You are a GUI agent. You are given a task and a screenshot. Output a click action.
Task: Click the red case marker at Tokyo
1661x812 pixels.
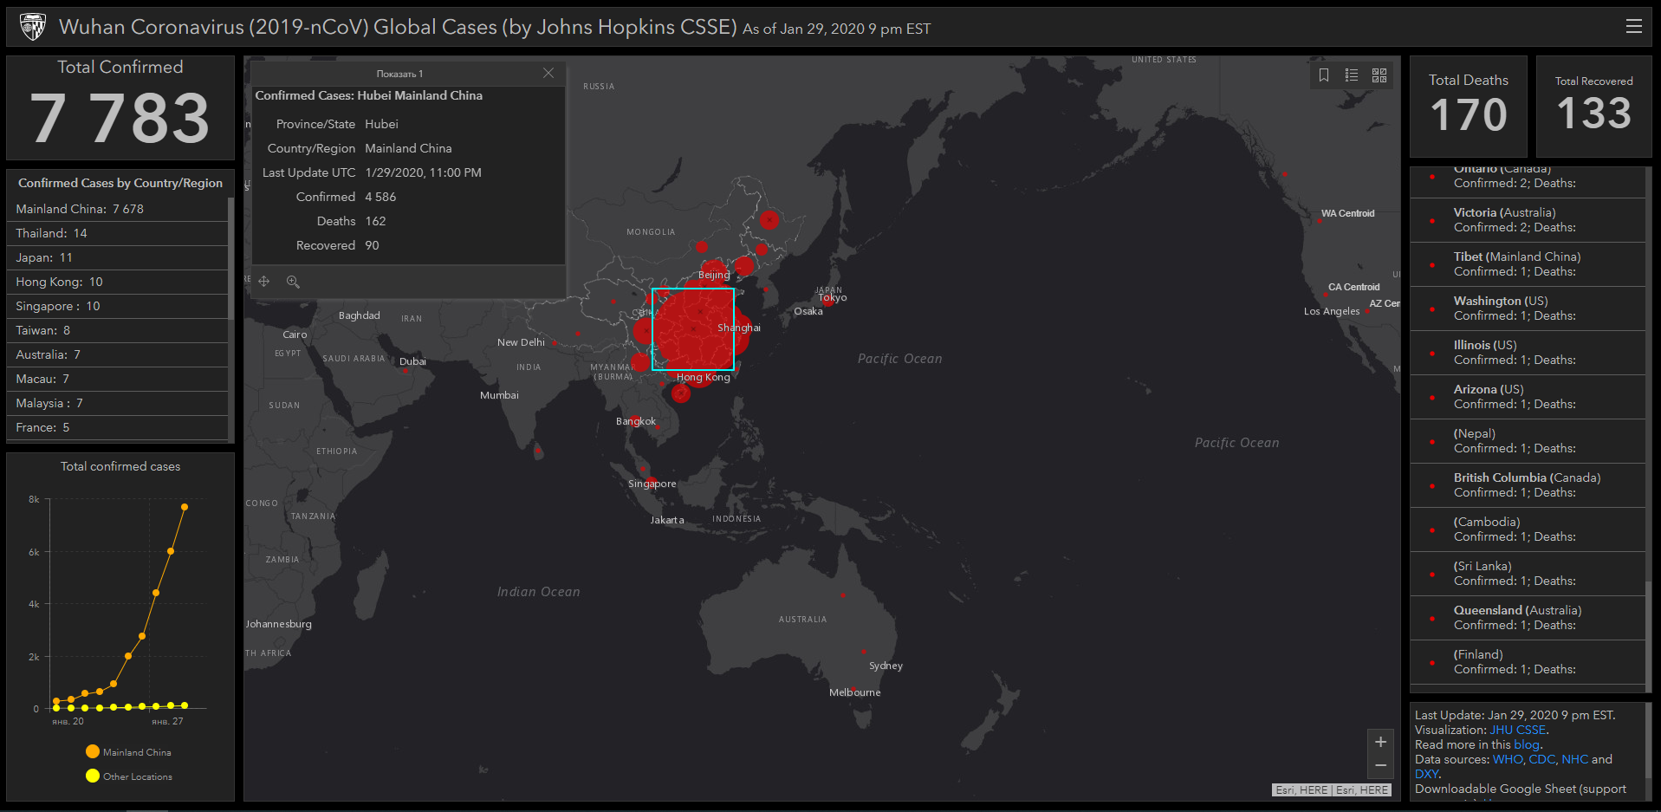click(827, 299)
